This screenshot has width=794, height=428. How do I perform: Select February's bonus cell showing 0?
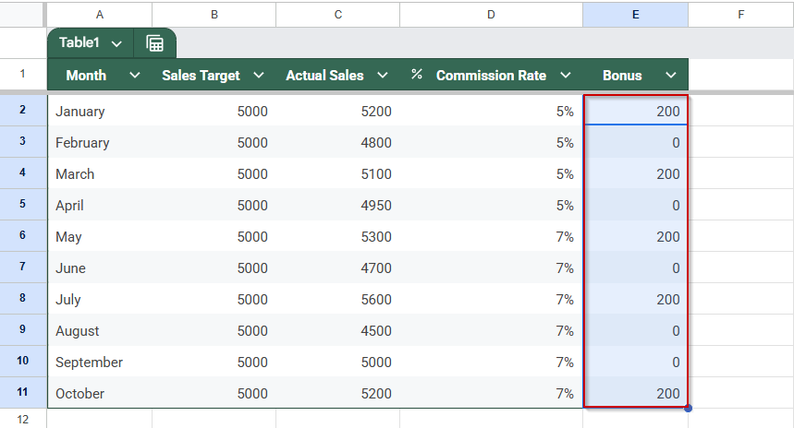click(x=636, y=142)
